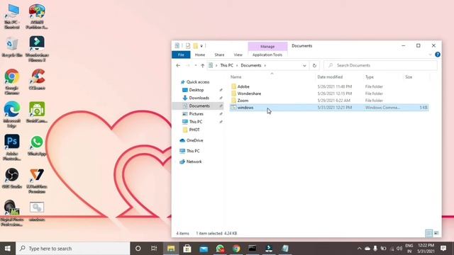Open Cortana circle on taskbar

coord(138,249)
